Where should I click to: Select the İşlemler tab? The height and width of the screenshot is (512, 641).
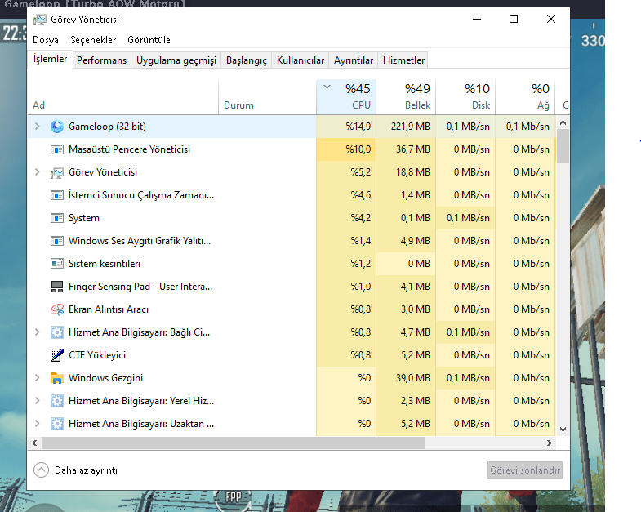(51, 60)
